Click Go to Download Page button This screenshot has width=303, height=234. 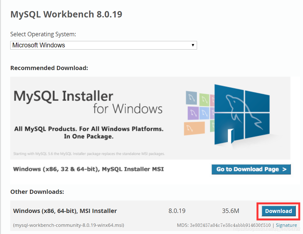point(251,169)
